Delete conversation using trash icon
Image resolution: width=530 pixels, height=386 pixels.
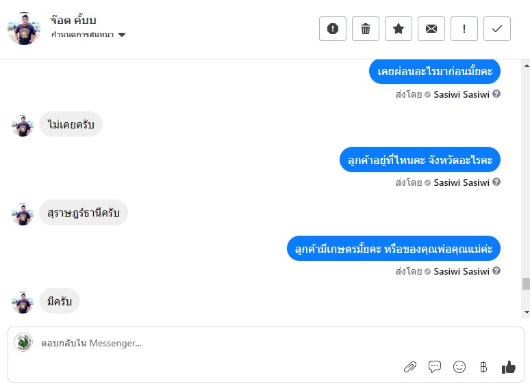point(366,29)
